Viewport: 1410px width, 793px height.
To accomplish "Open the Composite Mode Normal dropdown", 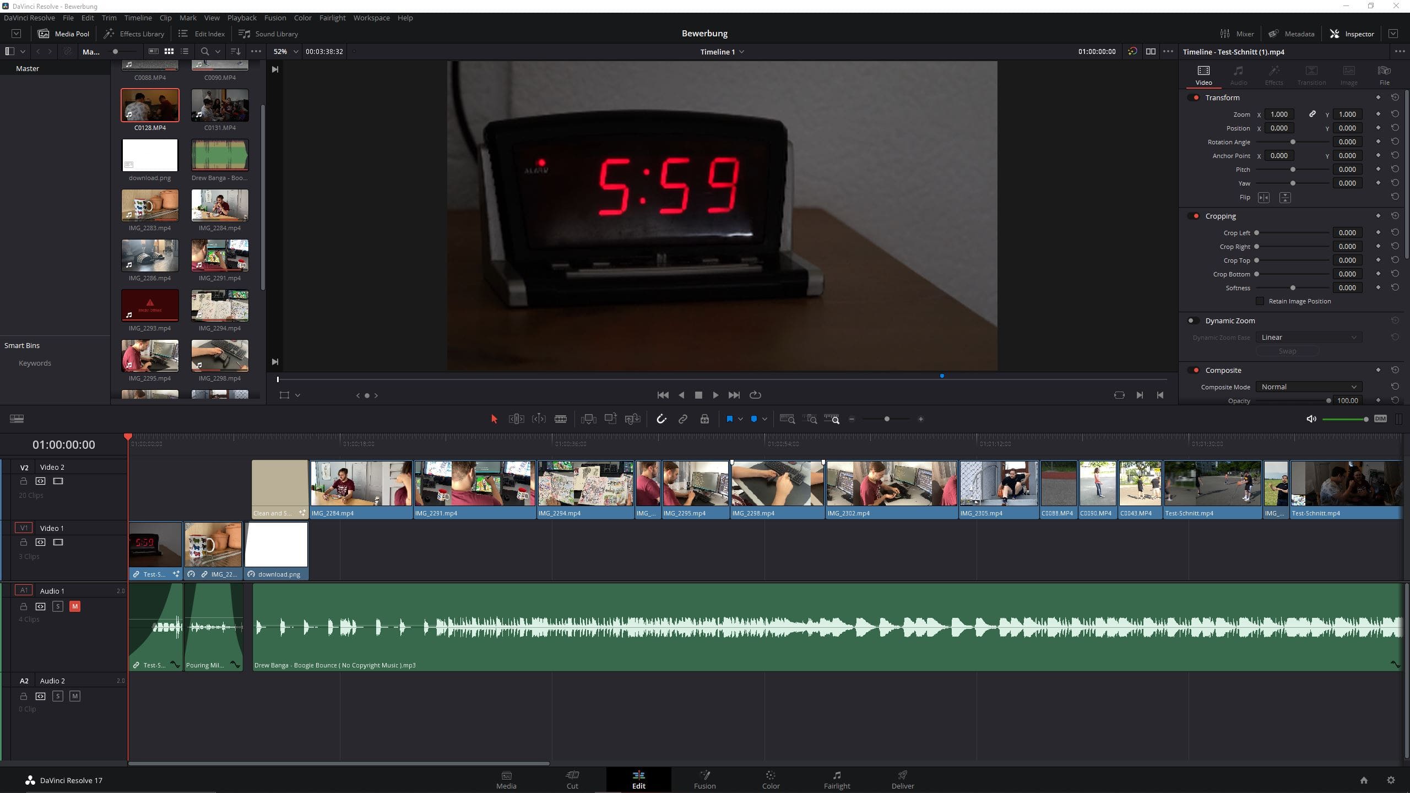I will (1309, 387).
